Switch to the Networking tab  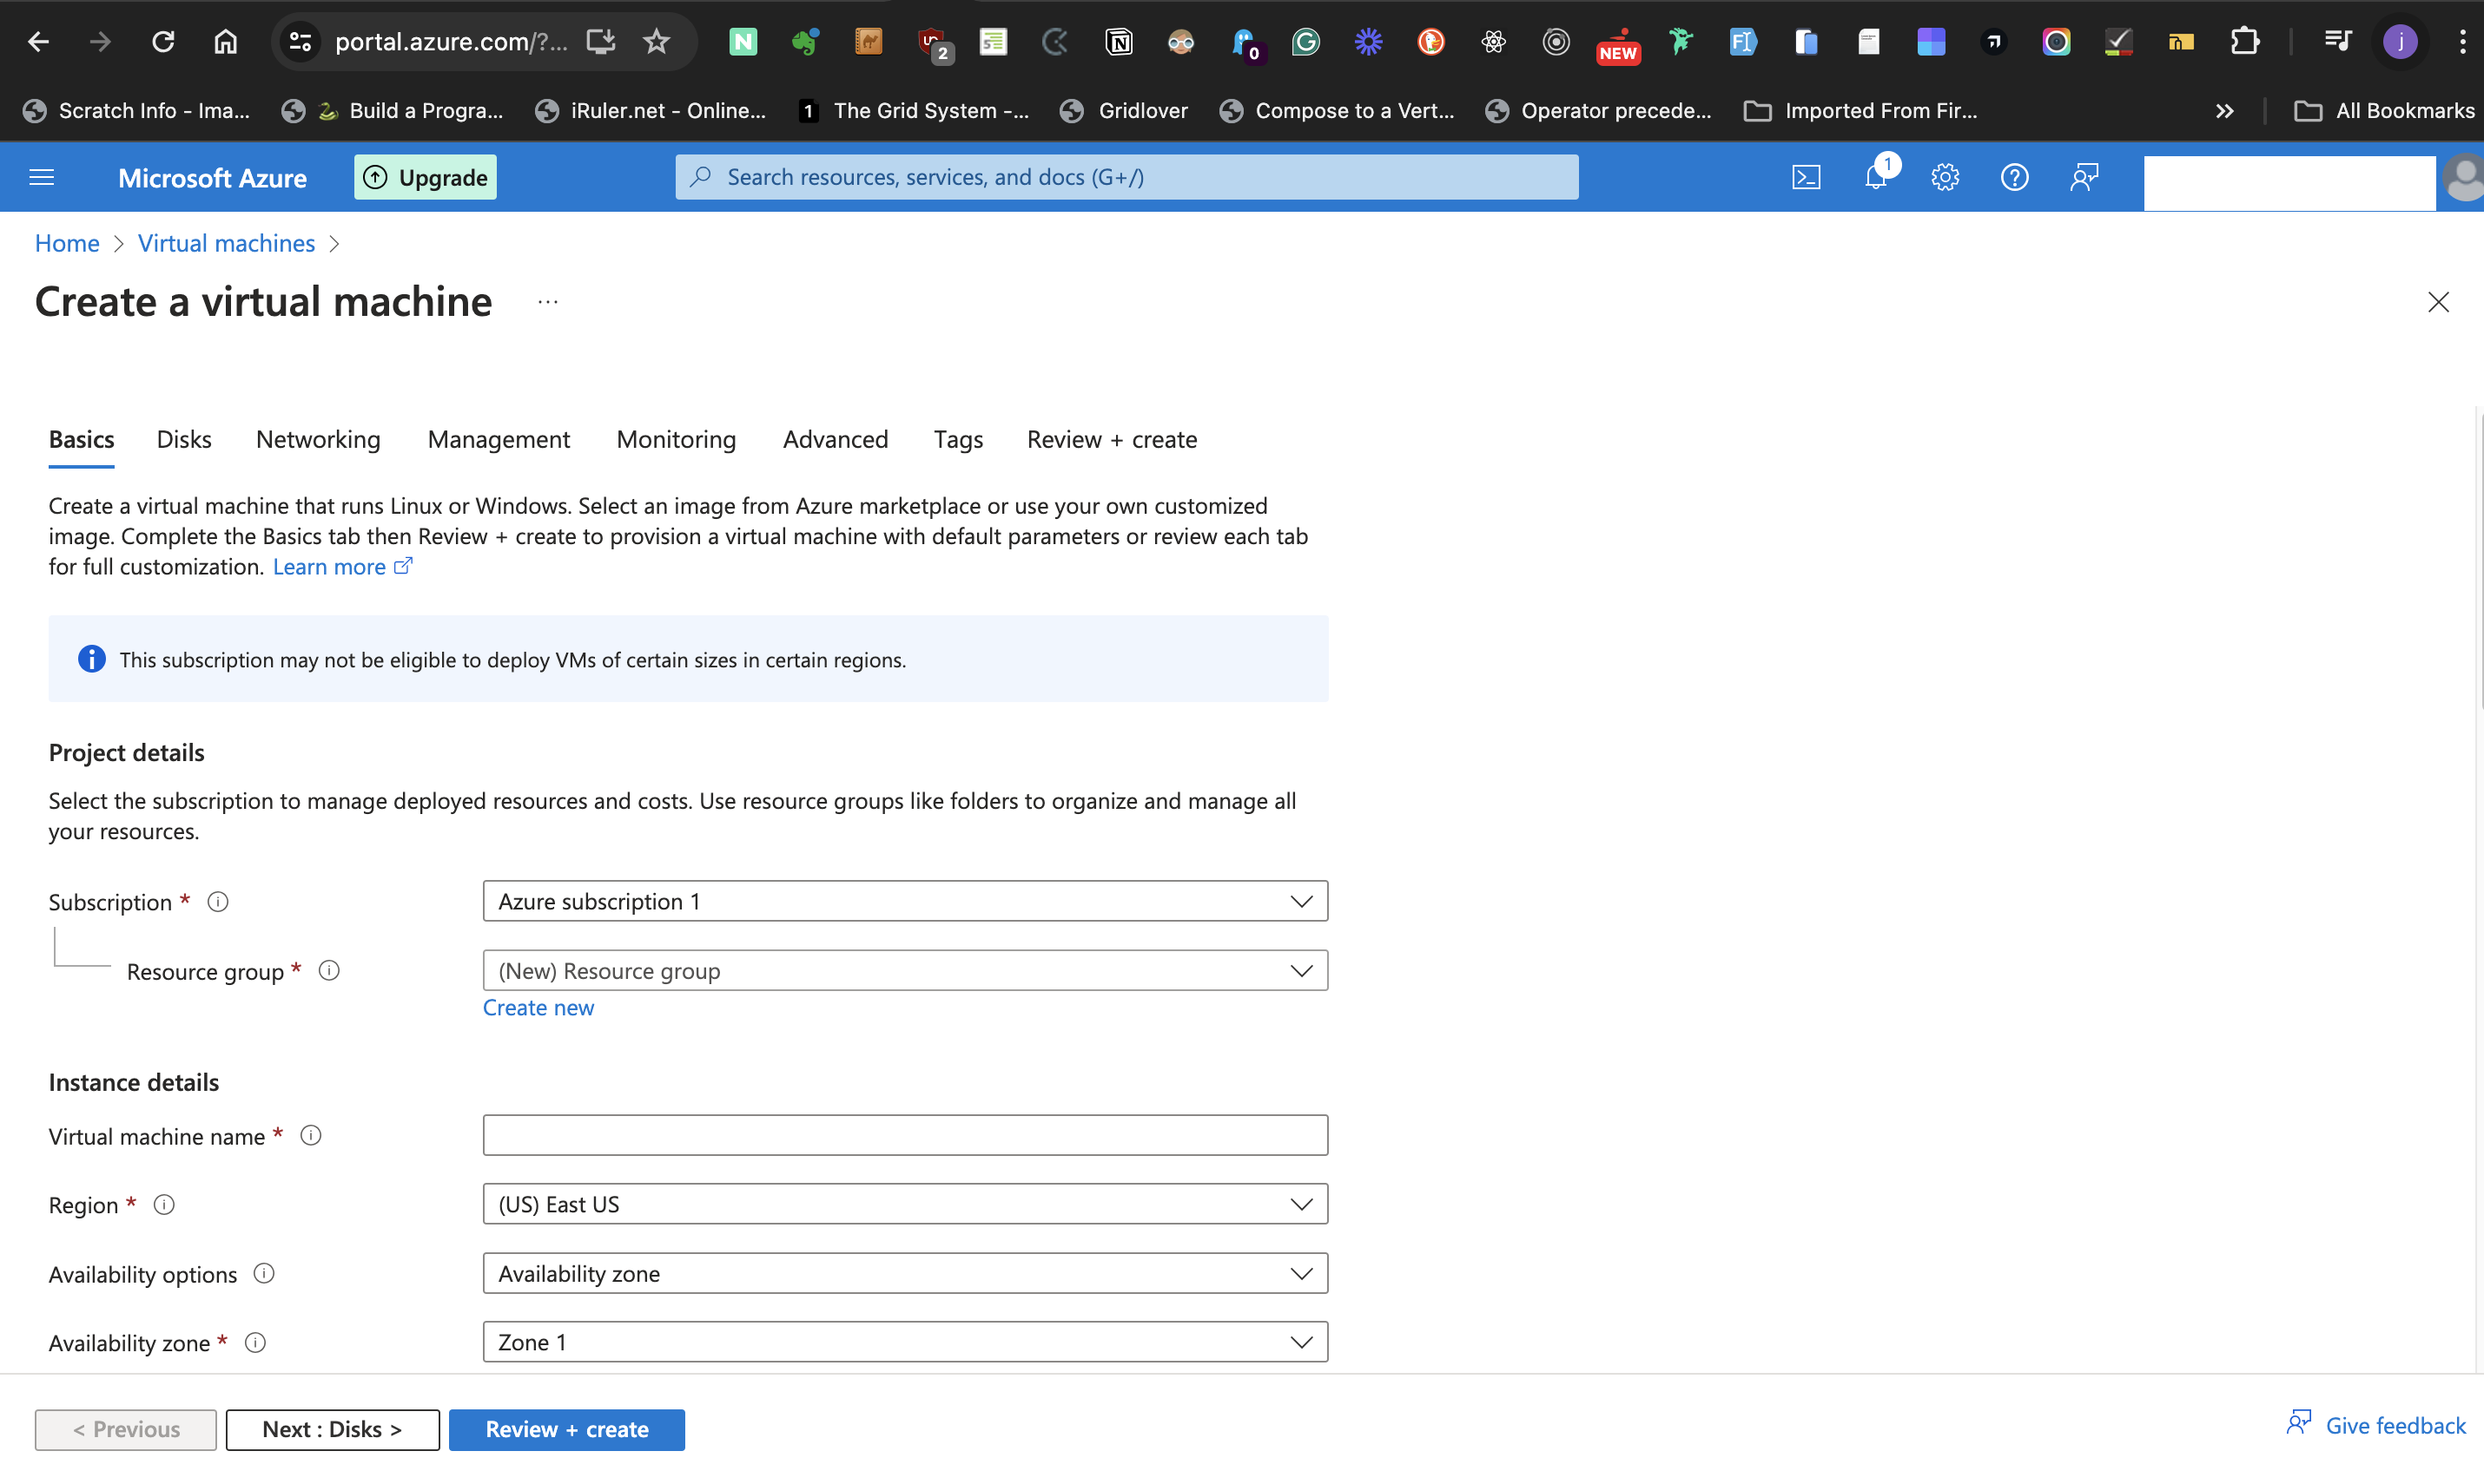pos(317,439)
